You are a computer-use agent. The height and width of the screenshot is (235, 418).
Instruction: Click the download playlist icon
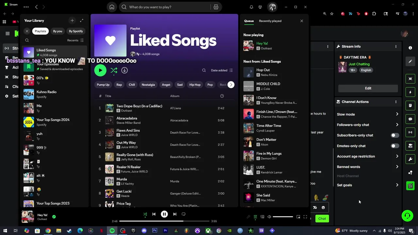coord(124,70)
